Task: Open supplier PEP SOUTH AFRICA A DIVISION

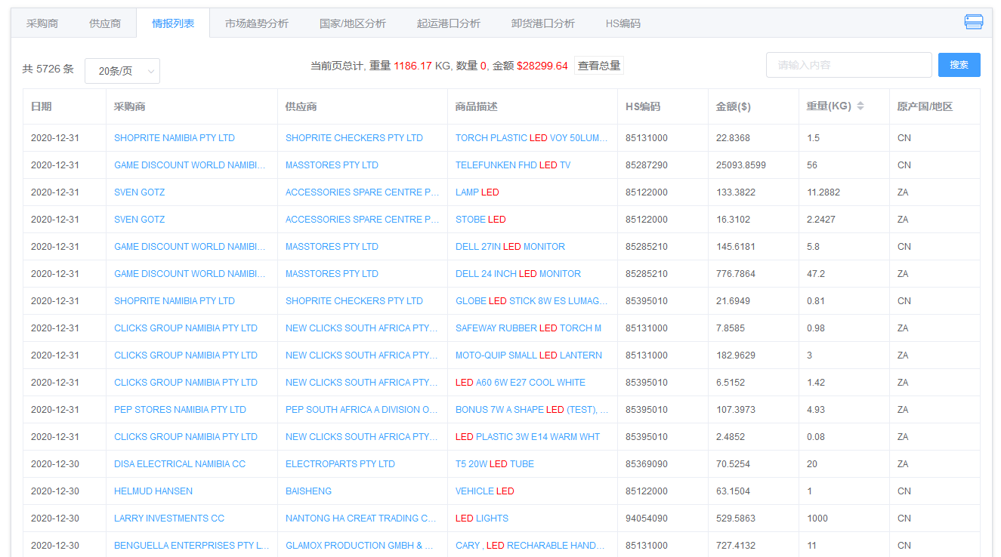Action: point(362,410)
